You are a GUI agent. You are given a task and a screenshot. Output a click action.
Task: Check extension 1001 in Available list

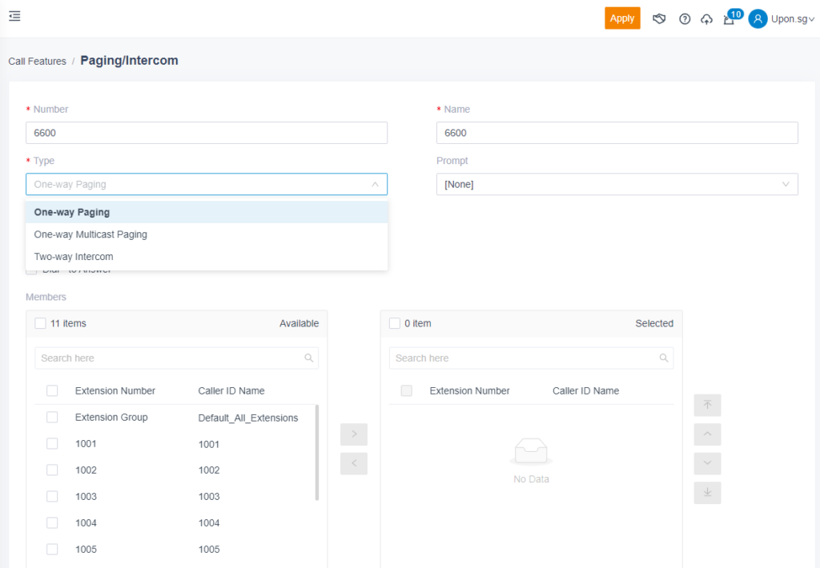coord(52,443)
